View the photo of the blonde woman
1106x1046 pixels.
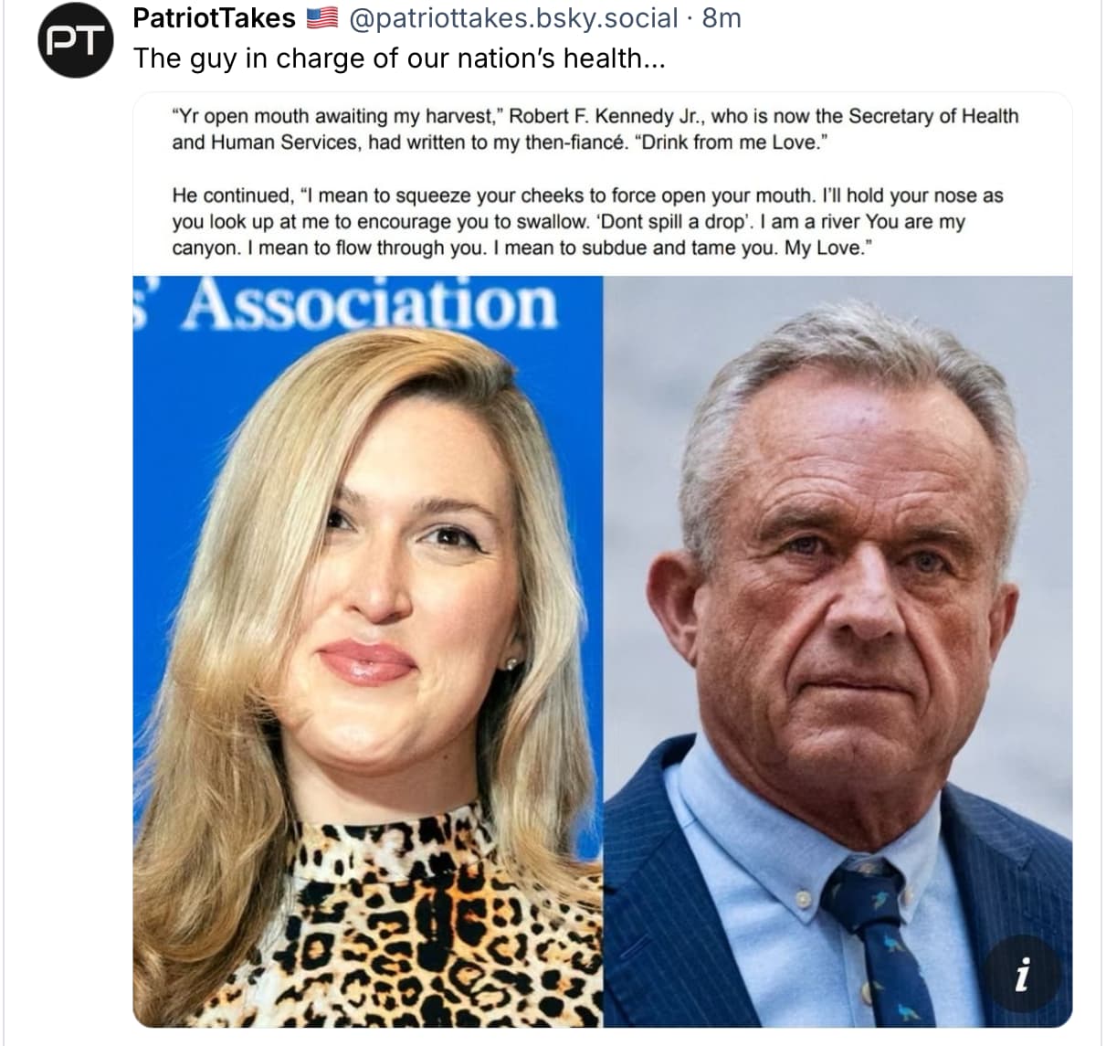[x=368, y=652]
